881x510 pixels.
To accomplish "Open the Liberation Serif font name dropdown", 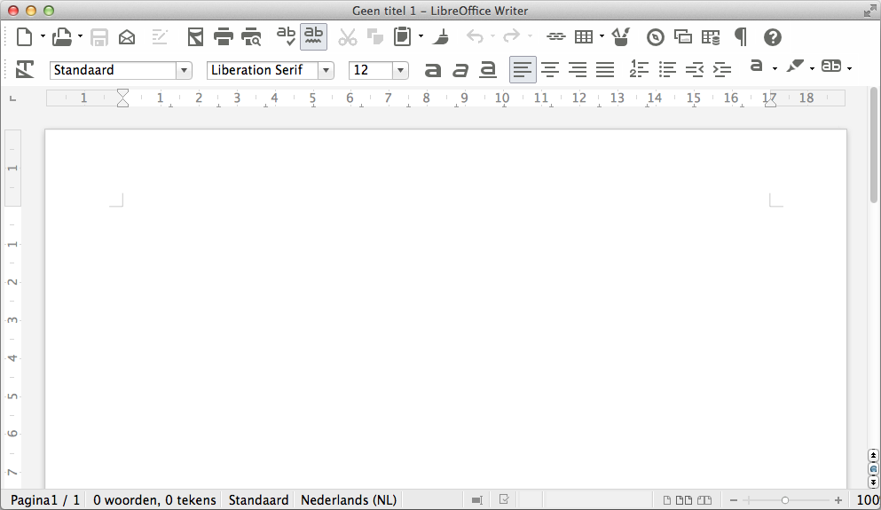I will pyautogui.click(x=326, y=70).
